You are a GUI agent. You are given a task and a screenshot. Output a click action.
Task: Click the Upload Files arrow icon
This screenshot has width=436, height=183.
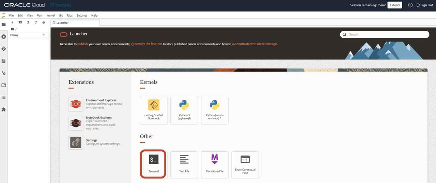point(28,22)
